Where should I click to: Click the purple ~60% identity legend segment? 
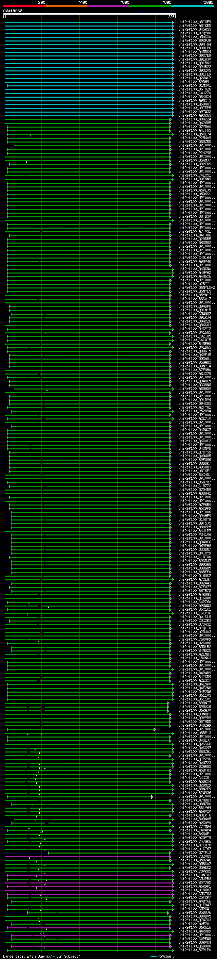[109, 6]
